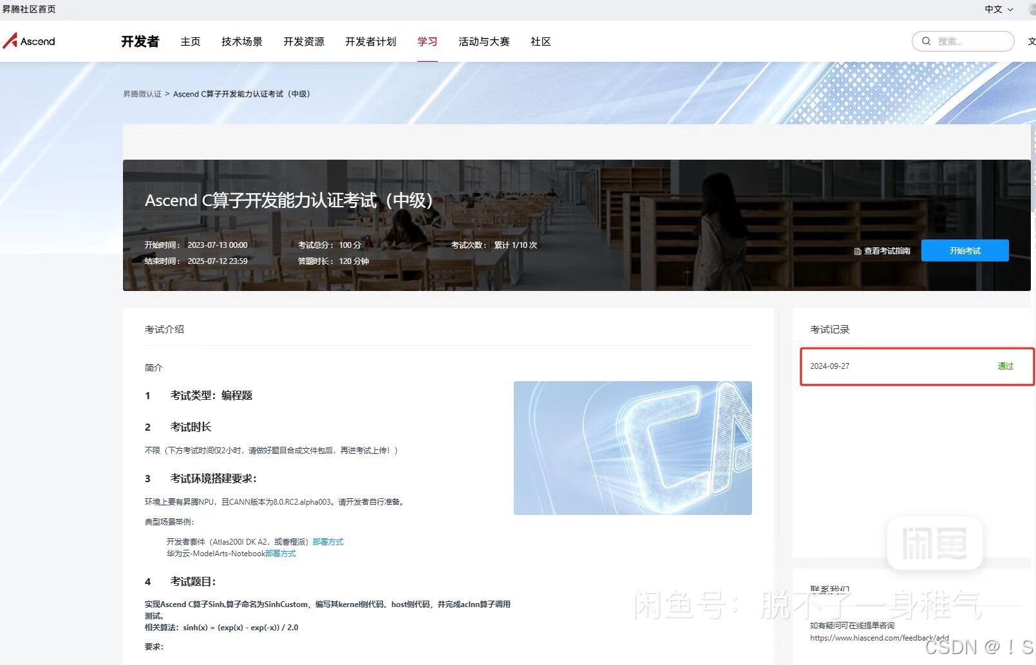The image size is (1036, 665).
Task: Click the Ascend logo
Action: (30, 41)
